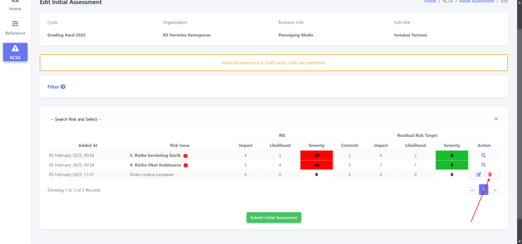Click green residual severity 5 cell
This screenshot has width=522, height=244.
452,165
